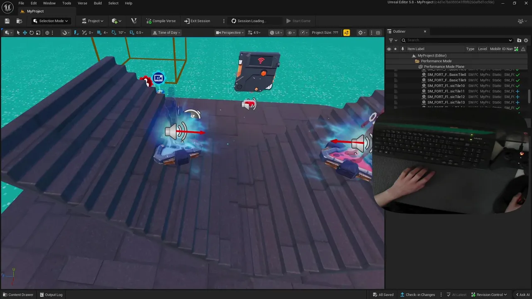Switch viewport layout with the grid icon
532x299 pixels.
(378, 32)
